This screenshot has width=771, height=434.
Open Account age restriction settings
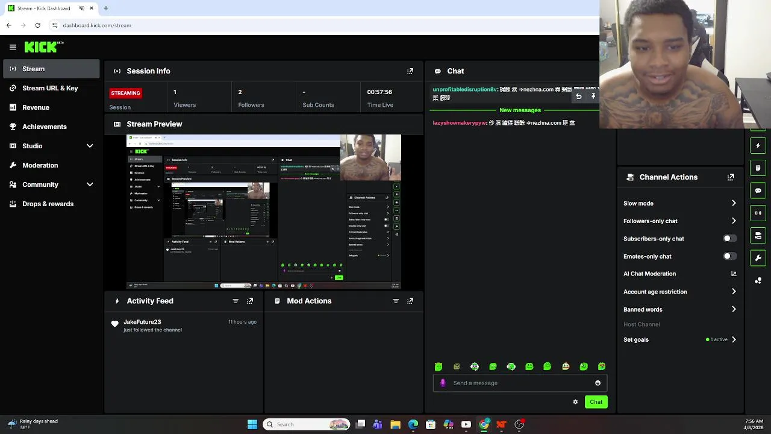click(x=679, y=292)
